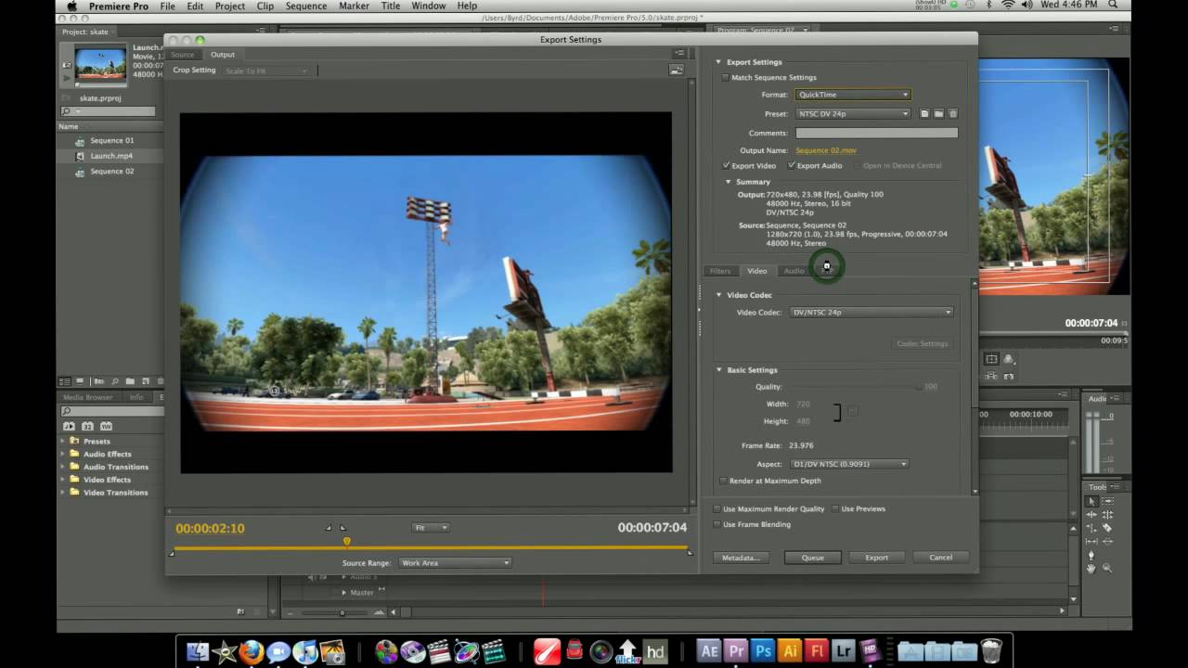Screen dimensions: 1188x668
Task: Click the yellow playhead on preview timeline
Action: pyautogui.click(x=347, y=542)
